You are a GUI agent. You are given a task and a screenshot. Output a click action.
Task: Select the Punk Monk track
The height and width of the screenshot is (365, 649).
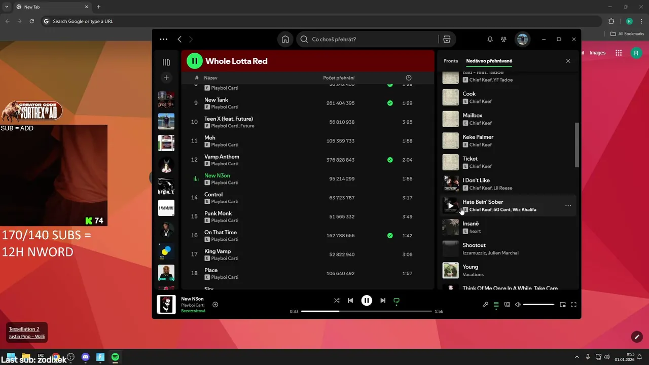[218, 213]
